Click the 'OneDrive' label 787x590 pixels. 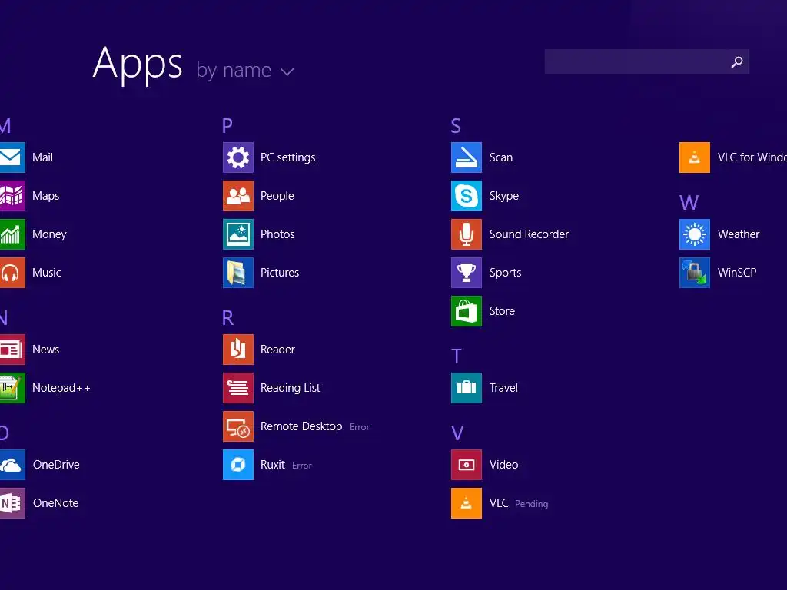(x=56, y=465)
